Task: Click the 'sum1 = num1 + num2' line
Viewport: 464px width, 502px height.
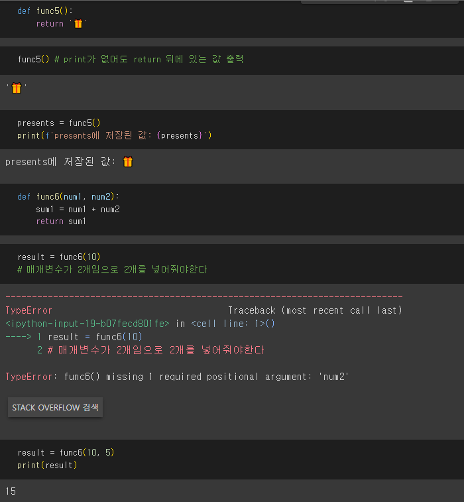Action: (x=78, y=210)
